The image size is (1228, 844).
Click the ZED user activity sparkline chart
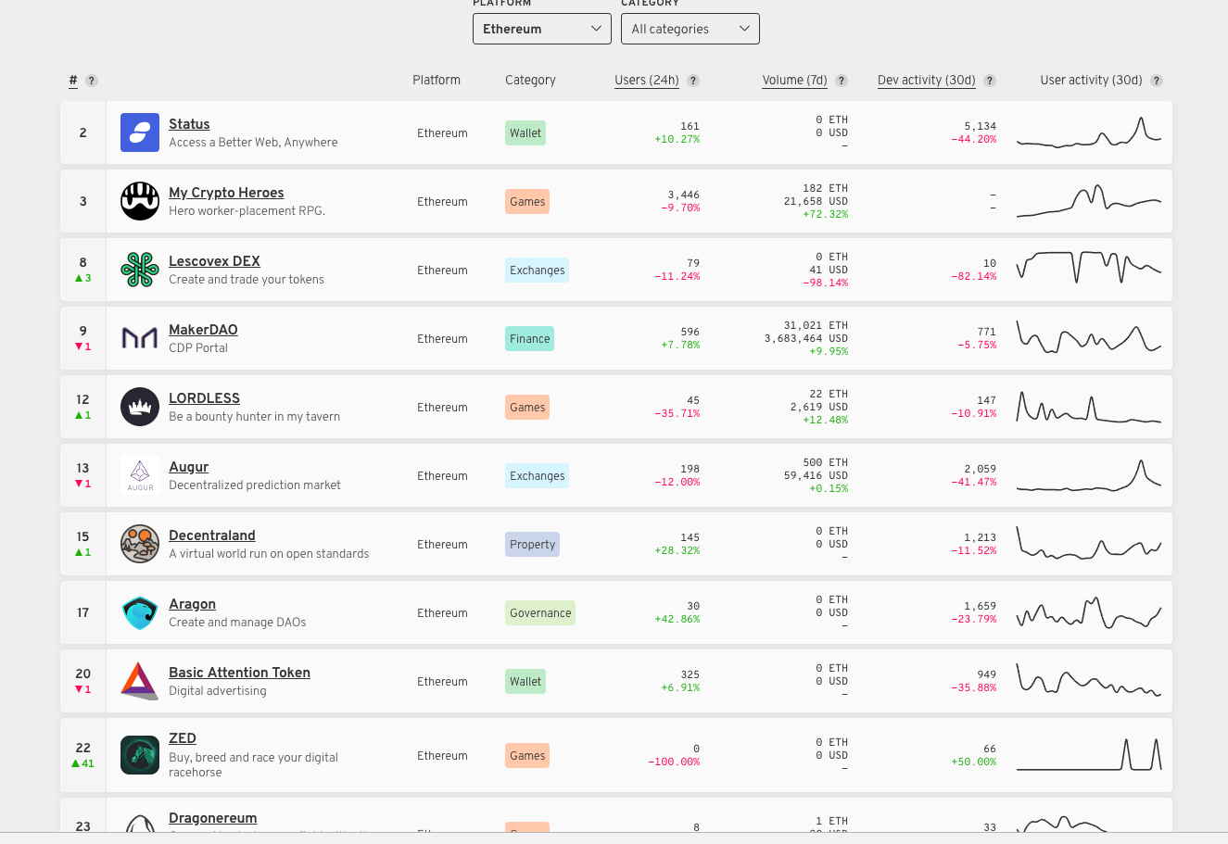1089,754
